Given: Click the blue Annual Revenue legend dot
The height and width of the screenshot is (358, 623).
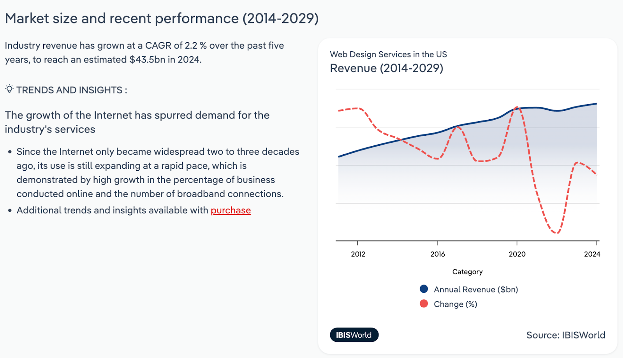Looking at the screenshot, I should coord(424,289).
